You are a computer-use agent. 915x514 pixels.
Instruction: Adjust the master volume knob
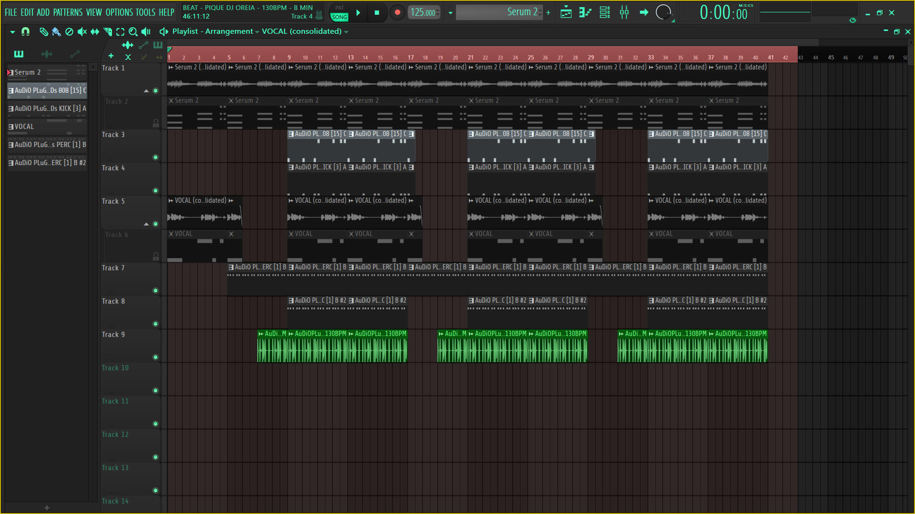[x=664, y=13]
